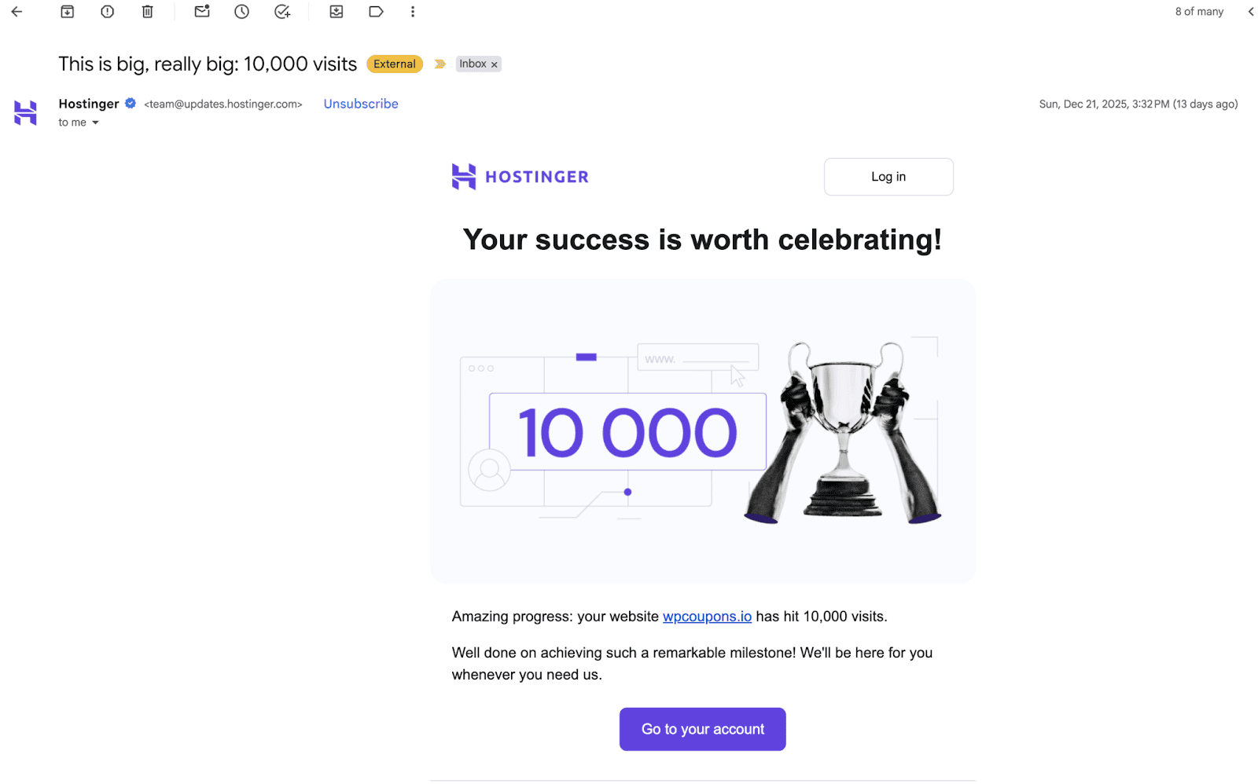The image size is (1258, 784).
Task: Unsubscribe from Hostinger updates
Action: 360,103
